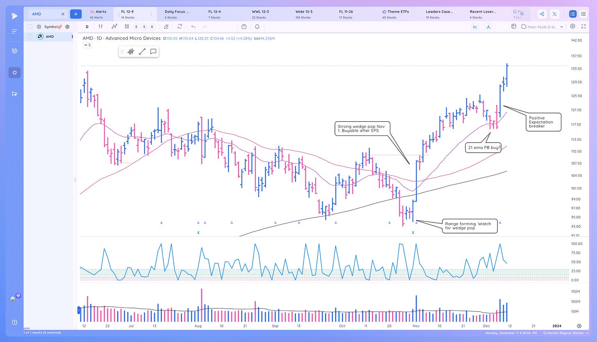Select the star favorites sidebar icon
The width and height of the screenshot is (597, 342).
click(14, 72)
